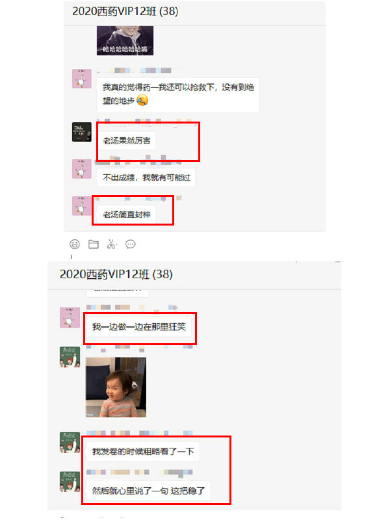
Task: Click green avatar beside 然后就心里说了一句
Action: click(x=70, y=482)
